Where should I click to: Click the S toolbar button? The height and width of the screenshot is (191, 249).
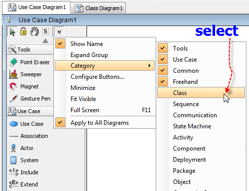pos(46,31)
